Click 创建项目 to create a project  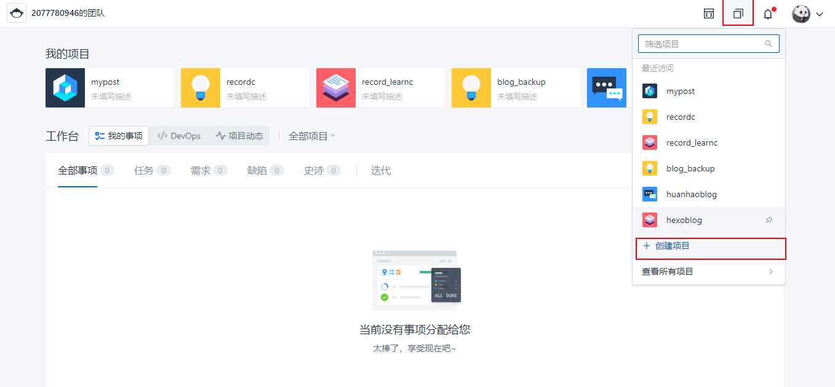pyautogui.click(x=672, y=246)
